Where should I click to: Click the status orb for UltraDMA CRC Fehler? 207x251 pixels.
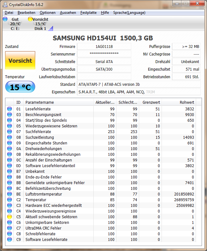9,228
